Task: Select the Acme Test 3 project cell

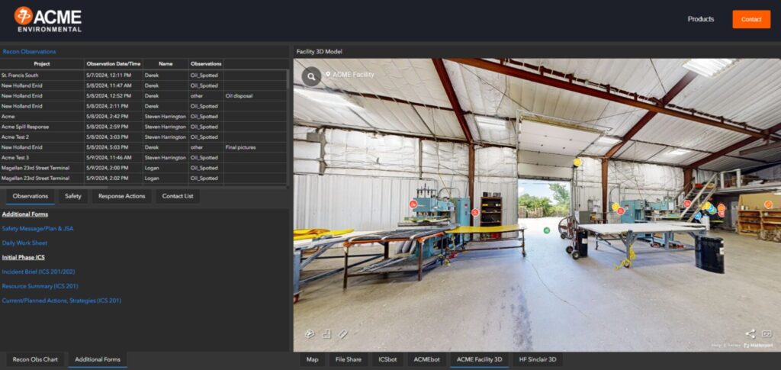Action: point(42,157)
